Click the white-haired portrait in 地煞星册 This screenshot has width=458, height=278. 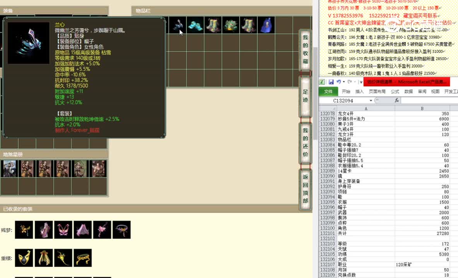click(x=9, y=169)
